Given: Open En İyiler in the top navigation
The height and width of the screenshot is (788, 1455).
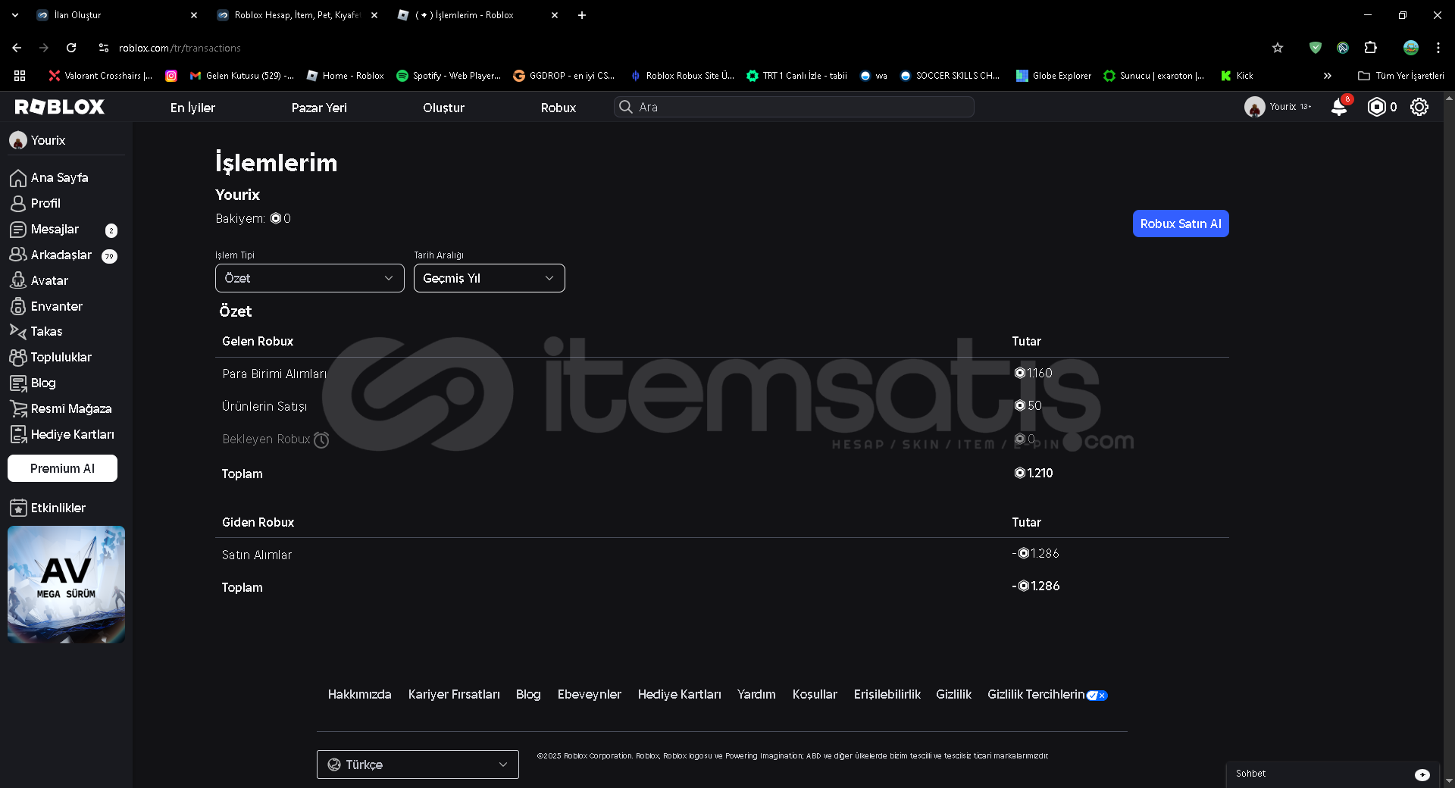Looking at the screenshot, I should tap(192, 108).
